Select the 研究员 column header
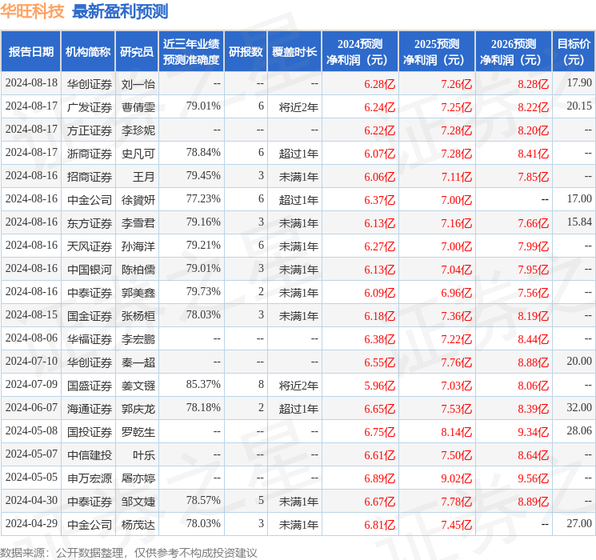The height and width of the screenshot is (560, 596). 137,52
